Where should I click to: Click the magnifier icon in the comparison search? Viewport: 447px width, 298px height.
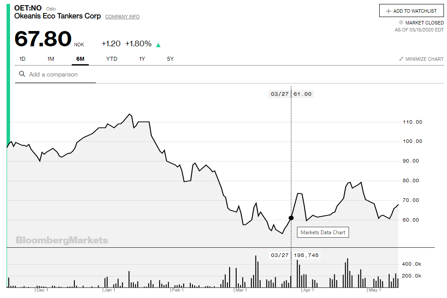tap(22, 74)
